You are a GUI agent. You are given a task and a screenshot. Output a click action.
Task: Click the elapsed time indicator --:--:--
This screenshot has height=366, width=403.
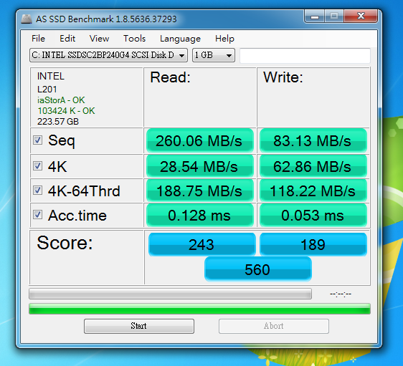point(341,294)
